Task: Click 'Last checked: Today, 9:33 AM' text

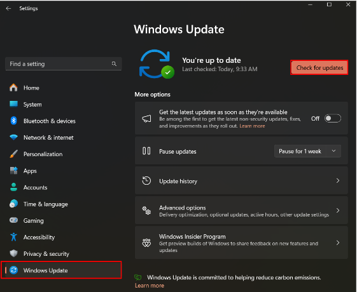Action: [x=220, y=69]
